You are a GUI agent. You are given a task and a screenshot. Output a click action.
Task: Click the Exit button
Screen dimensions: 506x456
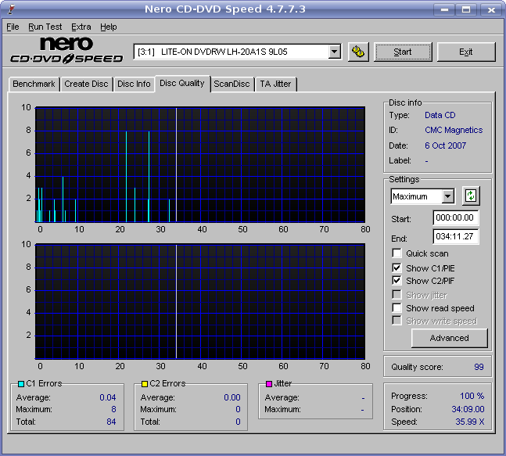pos(465,52)
